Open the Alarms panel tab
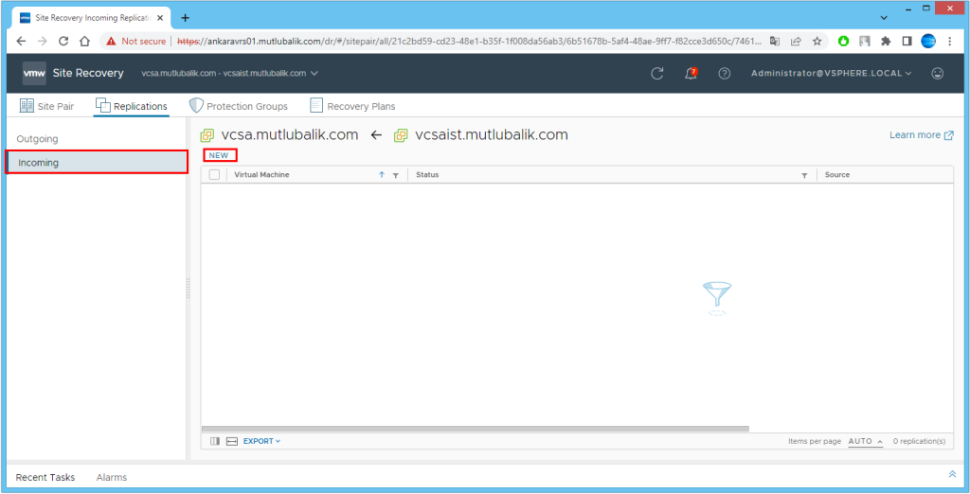The width and height of the screenshot is (970, 494). [x=112, y=477]
